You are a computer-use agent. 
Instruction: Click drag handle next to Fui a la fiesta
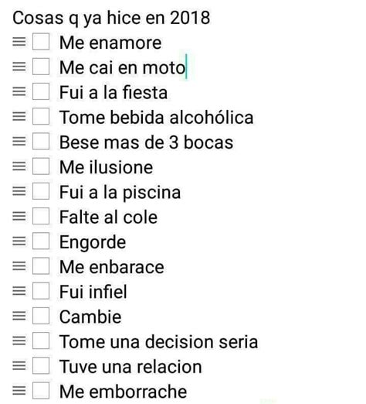pos(19,91)
